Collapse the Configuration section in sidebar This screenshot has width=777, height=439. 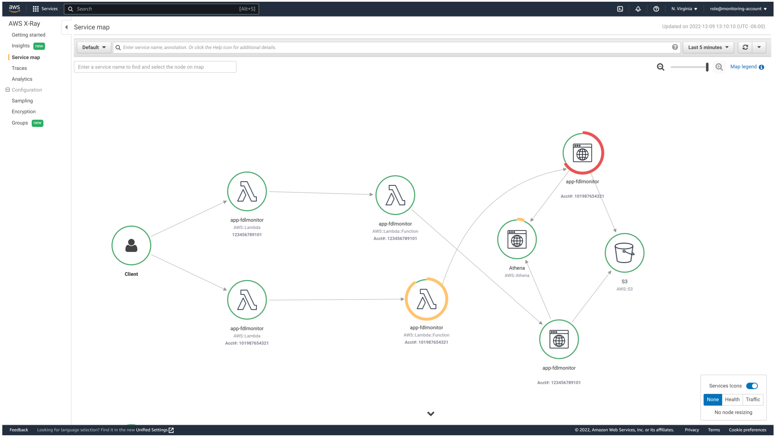(7, 90)
